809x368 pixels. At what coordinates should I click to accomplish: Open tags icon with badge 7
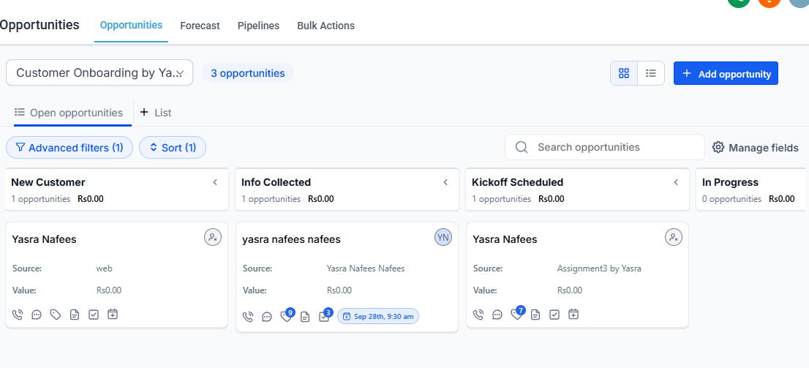pos(517,313)
